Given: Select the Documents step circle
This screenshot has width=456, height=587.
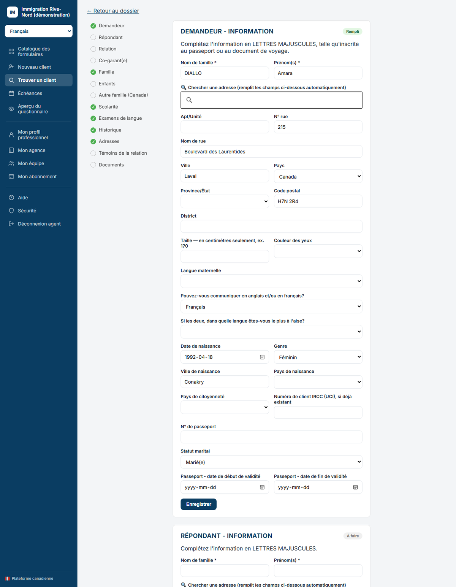Looking at the screenshot, I should pyautogui.click(x=93, y=165).
